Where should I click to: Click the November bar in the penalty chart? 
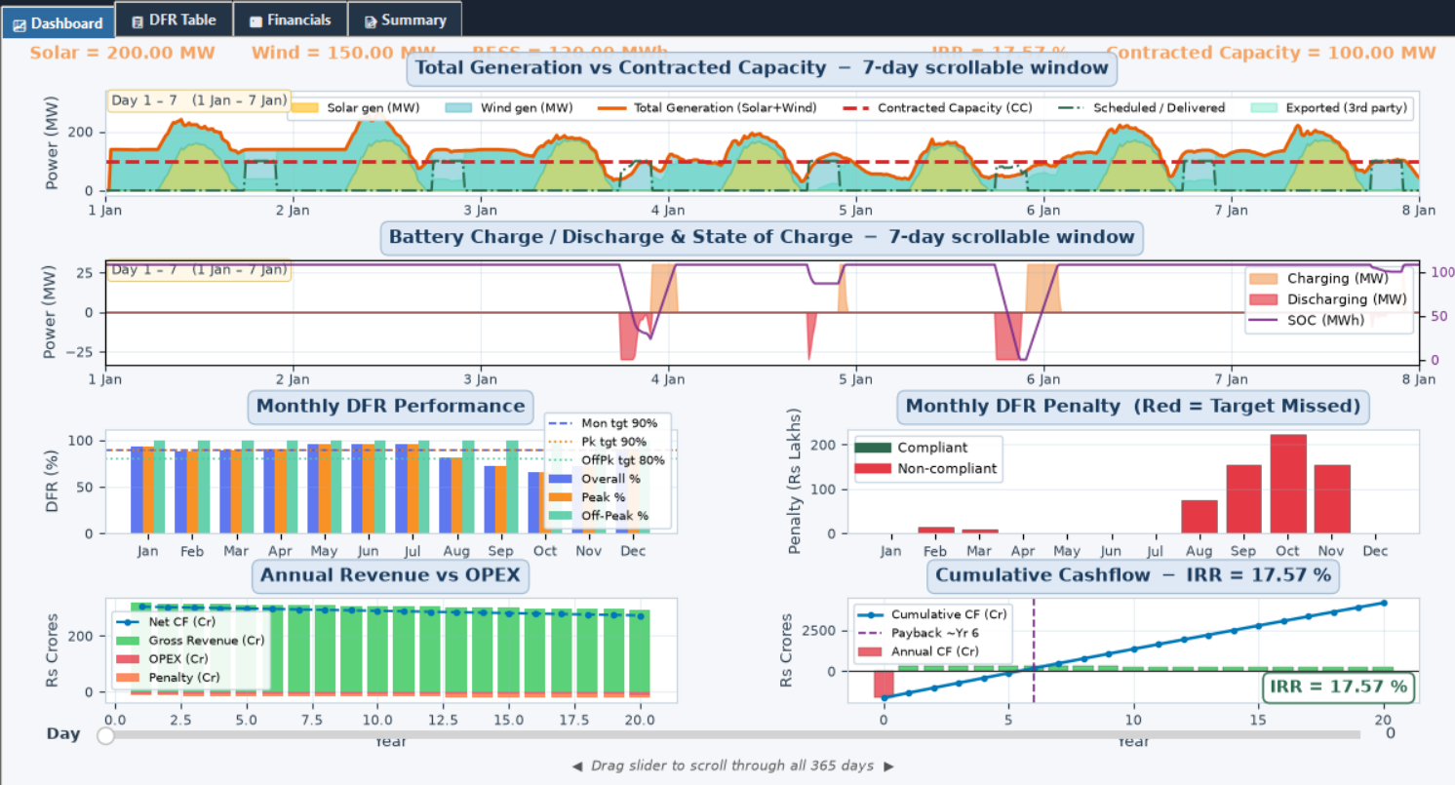coord(1332,499)
